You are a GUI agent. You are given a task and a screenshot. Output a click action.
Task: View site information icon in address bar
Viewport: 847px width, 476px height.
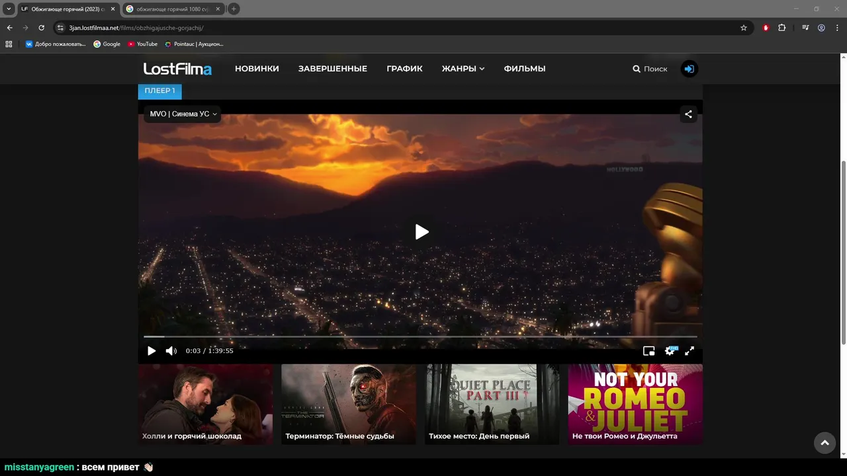(x=60, y=28)
